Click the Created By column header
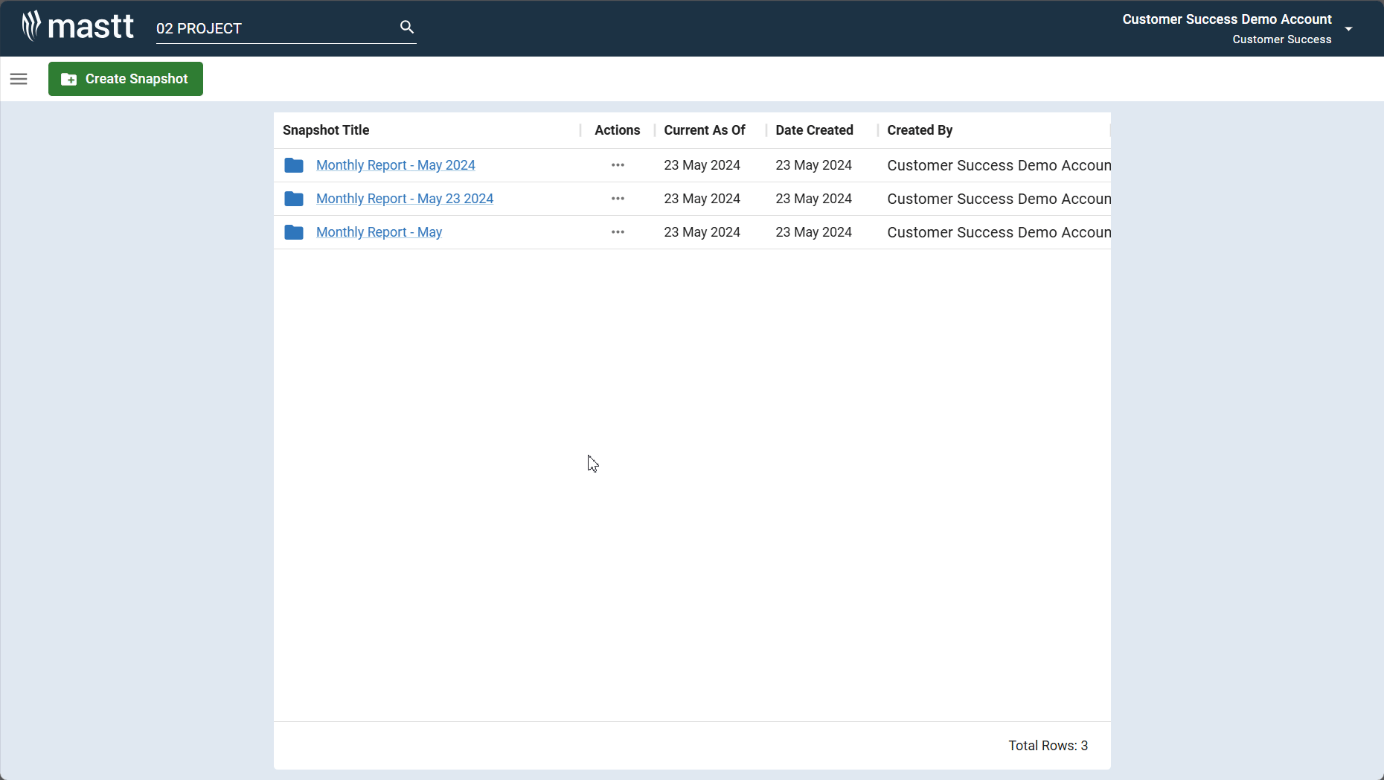 [x=920, y=130]
